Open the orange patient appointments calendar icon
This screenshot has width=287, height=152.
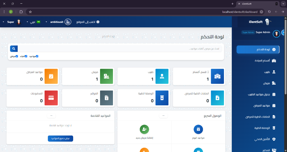click(x=51, y=76)
